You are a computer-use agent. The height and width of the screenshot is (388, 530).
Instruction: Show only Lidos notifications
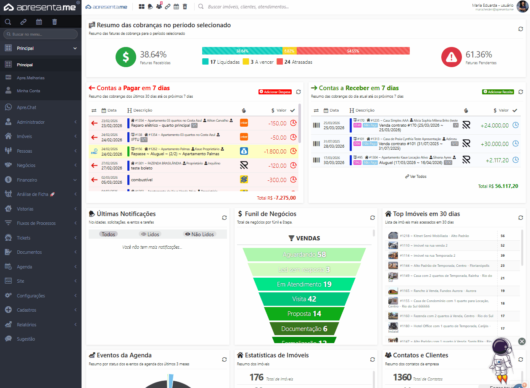150,234
